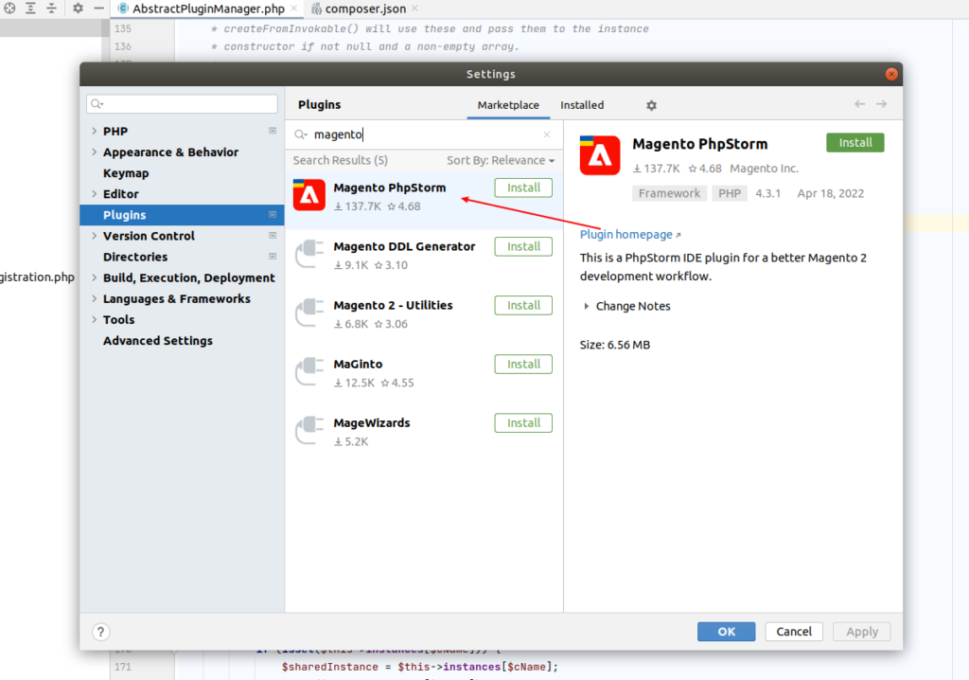Click the MaGinto plugin plug icon
This screenshot has height=680, width=969.
tap(309, 371)
